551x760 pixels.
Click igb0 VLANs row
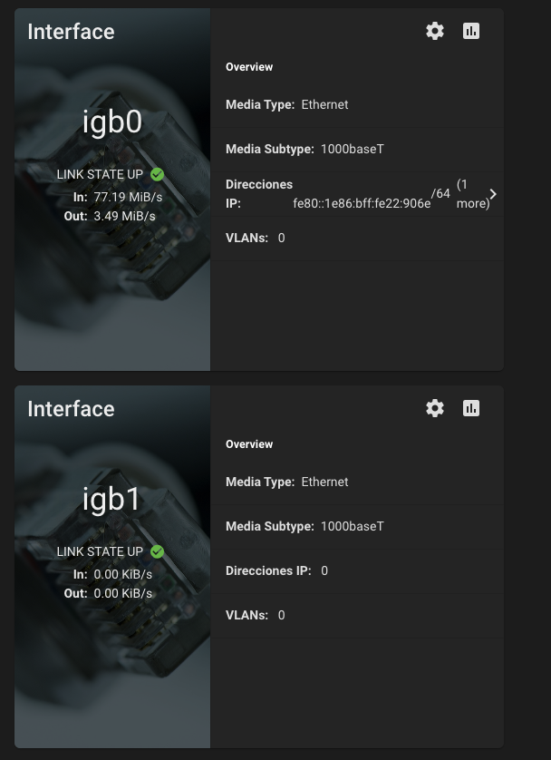256,238
